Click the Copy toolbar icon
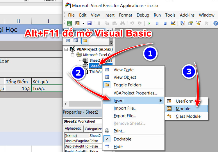 click(107, 23)
